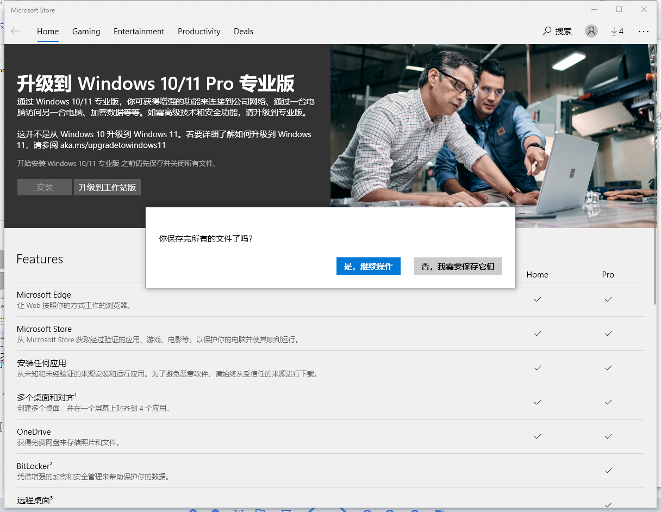661x512 pixels.
Task: Switch to the Gaming tab
Action: pyautogui.click(x=86, y=32)
